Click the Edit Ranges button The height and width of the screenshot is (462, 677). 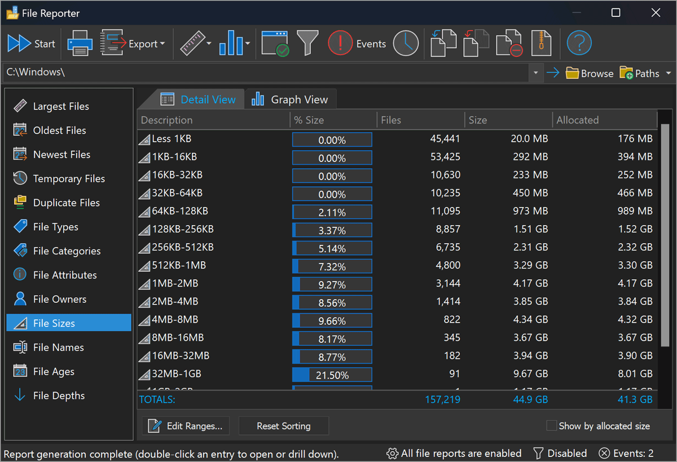pyautogui.click(x=185, y=426)
